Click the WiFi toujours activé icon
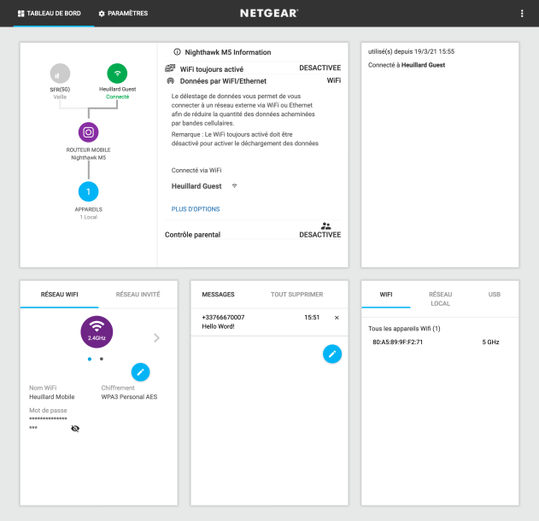 pyautogui.click(x=170, y=68)
